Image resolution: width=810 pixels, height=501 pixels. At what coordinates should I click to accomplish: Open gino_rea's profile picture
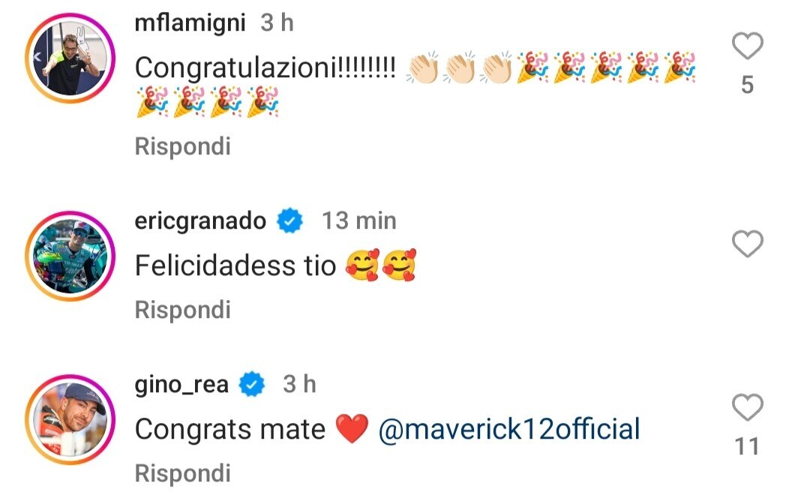point(70,418)
